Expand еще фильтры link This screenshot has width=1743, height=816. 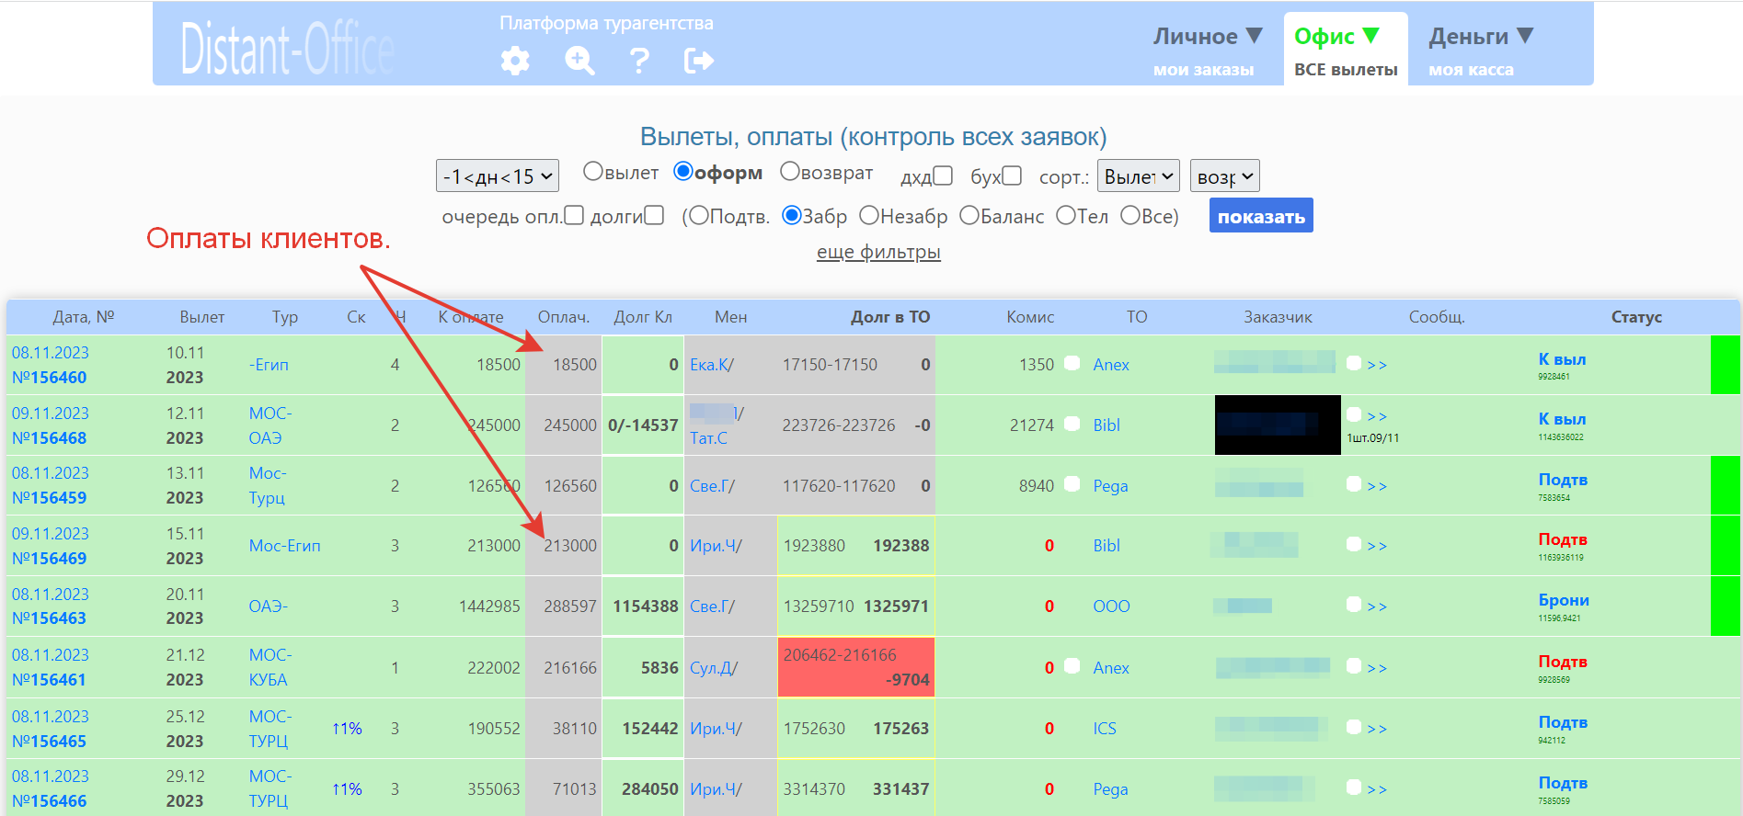click(878, 252)
